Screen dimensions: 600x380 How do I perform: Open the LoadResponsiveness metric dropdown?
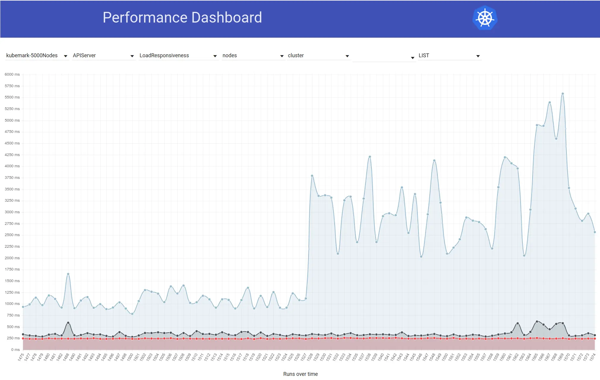178,56
